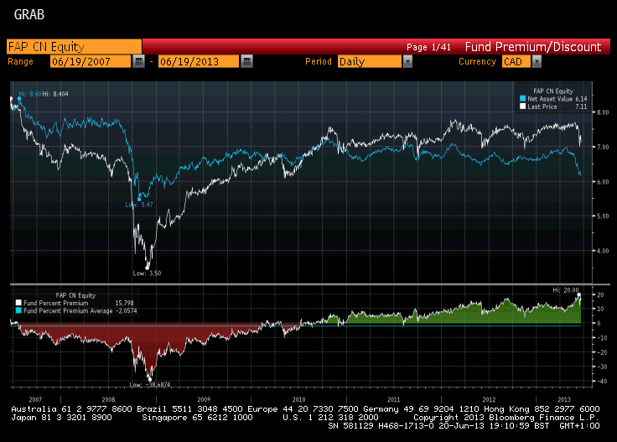Click the Last Price 7.11 legend entry

(x=553, y=107)
